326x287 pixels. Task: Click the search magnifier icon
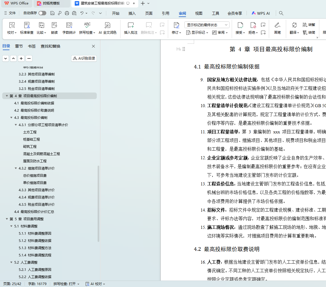(x=281, y=13)
